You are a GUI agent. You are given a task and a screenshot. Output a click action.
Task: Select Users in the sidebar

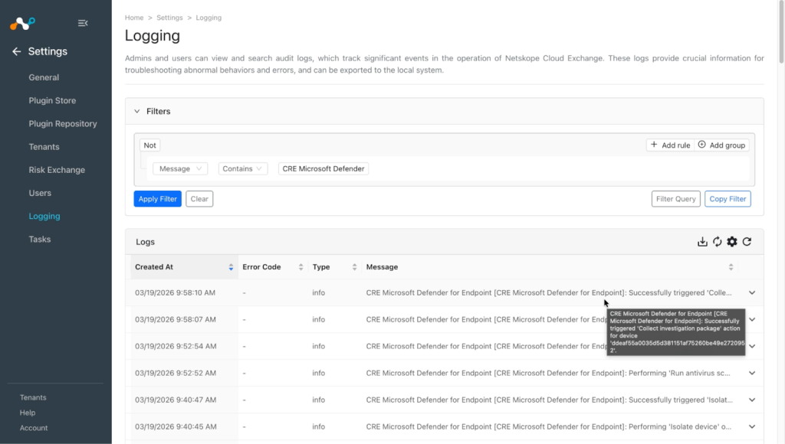point(40,193)
